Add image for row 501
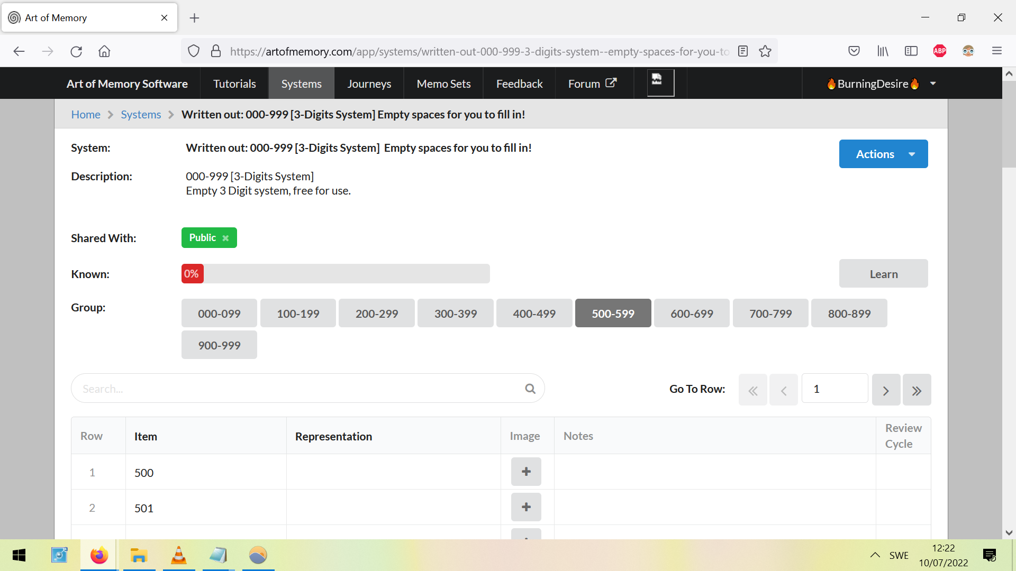1016x571 pixels. coord(526,507)
